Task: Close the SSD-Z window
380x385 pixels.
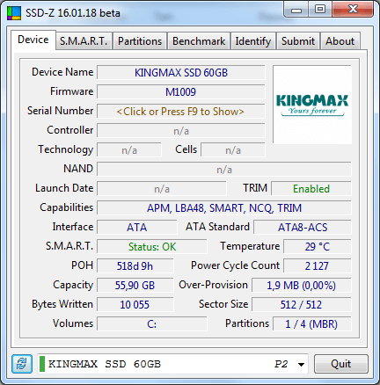Action: 353,10
